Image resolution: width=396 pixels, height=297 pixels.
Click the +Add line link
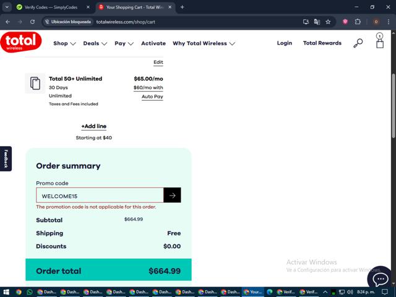click(x=93, y=126)
